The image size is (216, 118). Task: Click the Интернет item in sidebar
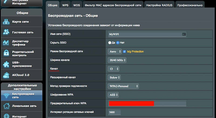click(19, 116)
